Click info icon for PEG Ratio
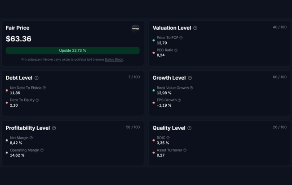 [176, 50]
